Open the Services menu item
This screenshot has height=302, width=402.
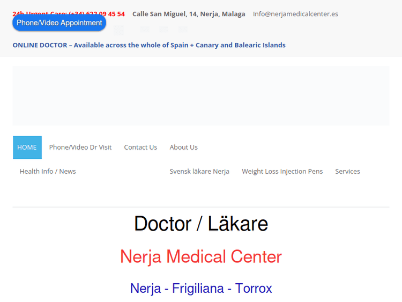348,172
